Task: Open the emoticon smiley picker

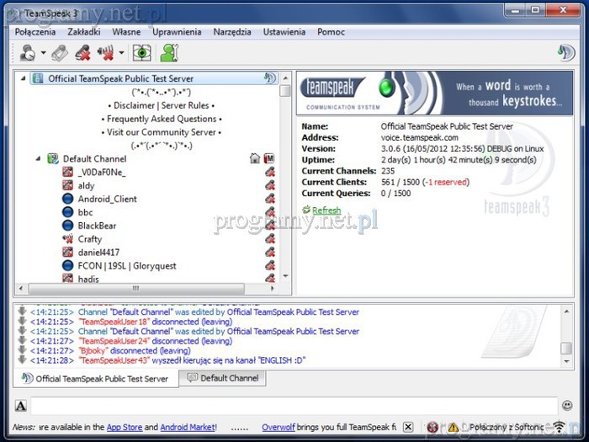Action: [569, 406]
